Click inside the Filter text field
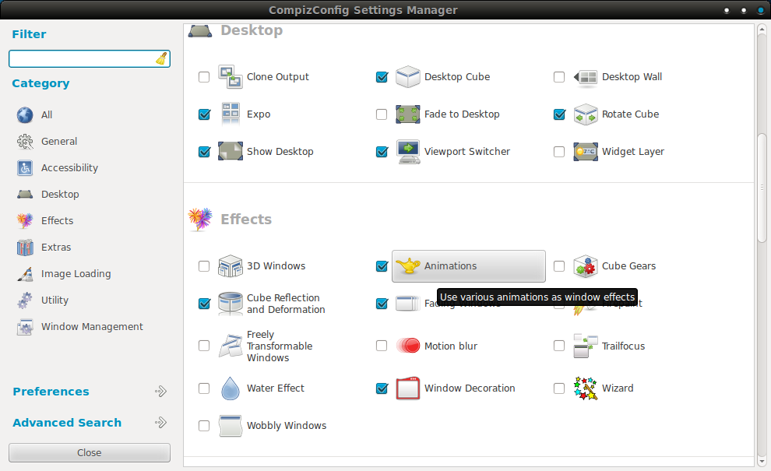This screenshot has height=471, width=771. click(81, 59)
